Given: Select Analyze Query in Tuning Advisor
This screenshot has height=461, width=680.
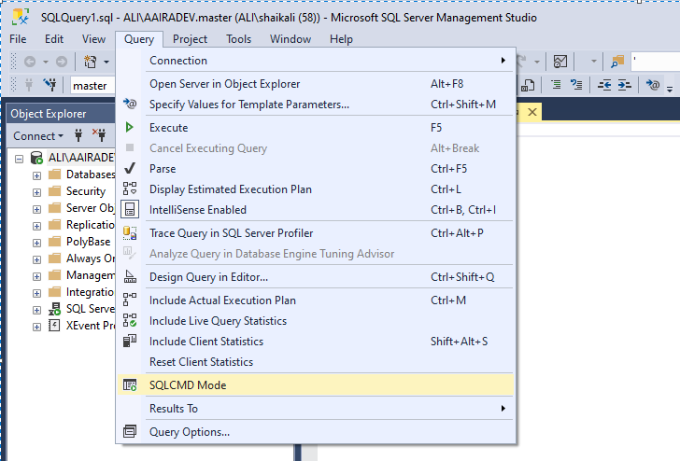Looking at the screenshot, I should [x=316, y=254].
